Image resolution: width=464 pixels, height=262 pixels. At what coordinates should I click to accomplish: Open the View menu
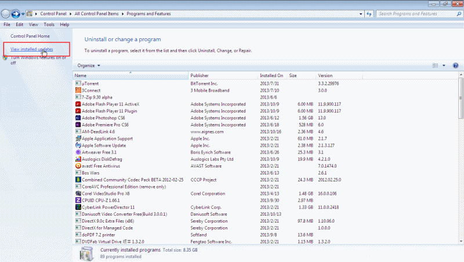coord(34,24)
